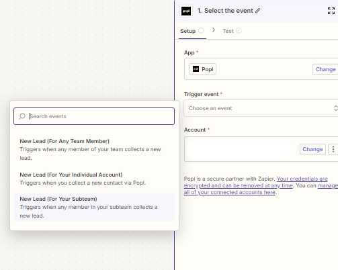The image size is (338, 270).
Task: Click the Setup status circle indicator
Action: coord(201,30)
